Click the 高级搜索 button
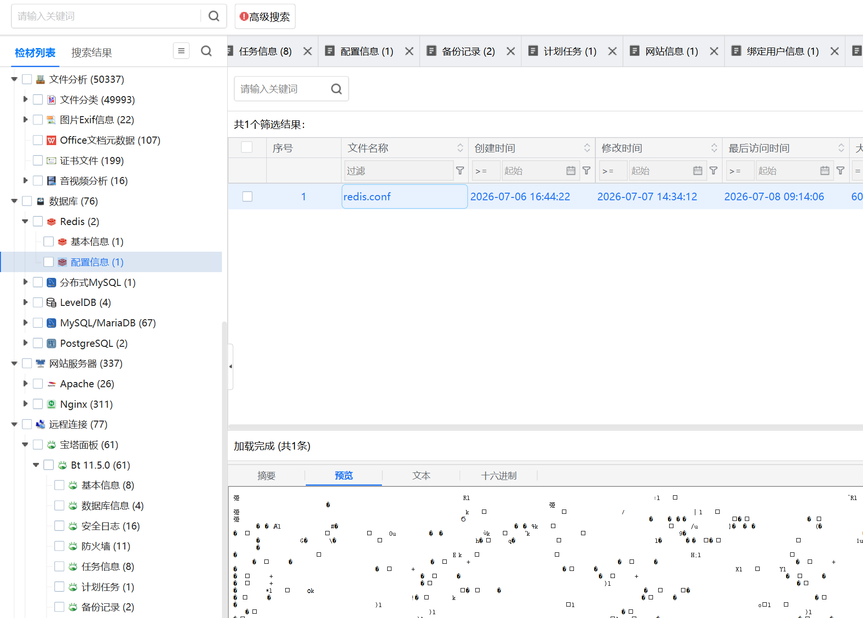The image size is (863, 618). click(265, 17)
